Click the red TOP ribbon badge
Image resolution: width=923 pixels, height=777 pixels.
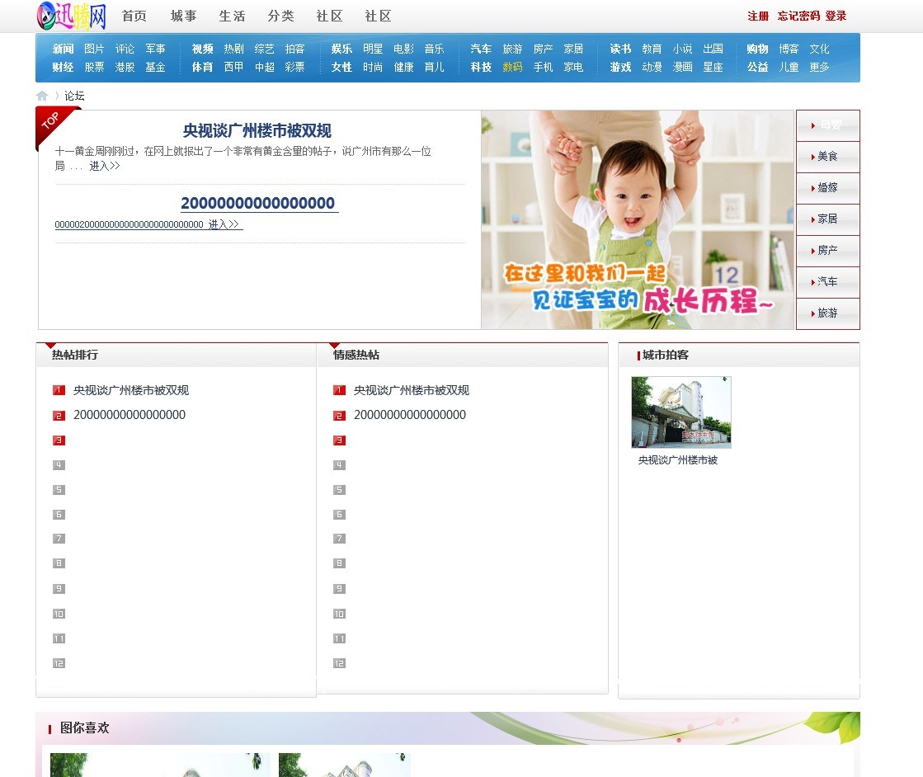click(52, 124)
